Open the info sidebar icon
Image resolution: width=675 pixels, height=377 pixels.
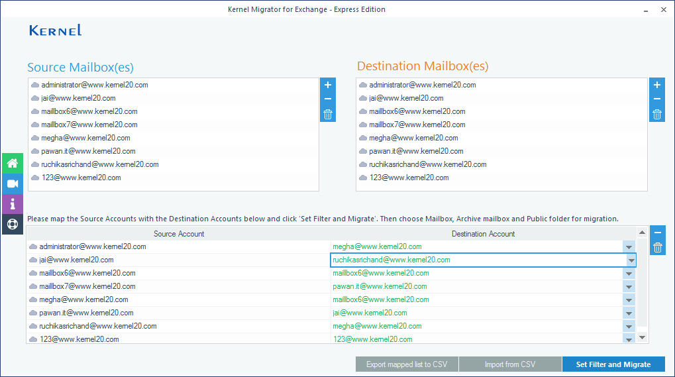point(13,204)
